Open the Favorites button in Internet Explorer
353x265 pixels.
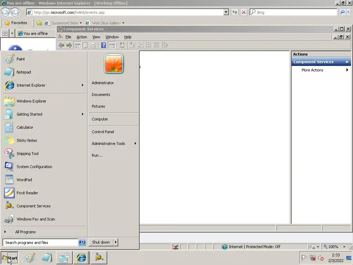[x=16, y=23]
